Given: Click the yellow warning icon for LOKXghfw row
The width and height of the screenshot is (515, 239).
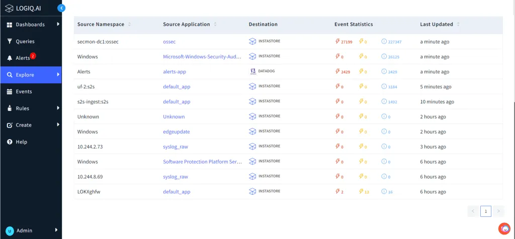Looking at the screenshot, I should tap(361, 191).
